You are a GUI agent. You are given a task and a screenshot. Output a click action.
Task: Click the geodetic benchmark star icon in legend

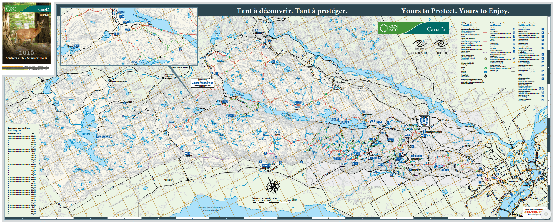[x=514, y=58]
